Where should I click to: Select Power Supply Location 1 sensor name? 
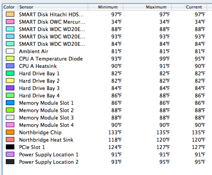click(49, 155)
